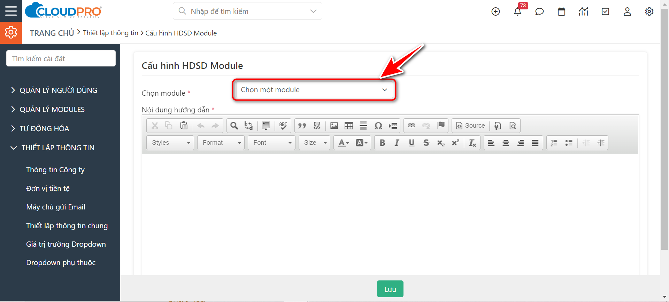Insert numbered list
This screenshot has height=302, width=669.
coord(554,143)
